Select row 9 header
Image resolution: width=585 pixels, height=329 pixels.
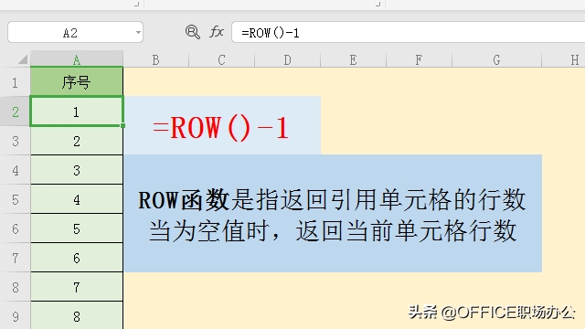coord(15,315)
